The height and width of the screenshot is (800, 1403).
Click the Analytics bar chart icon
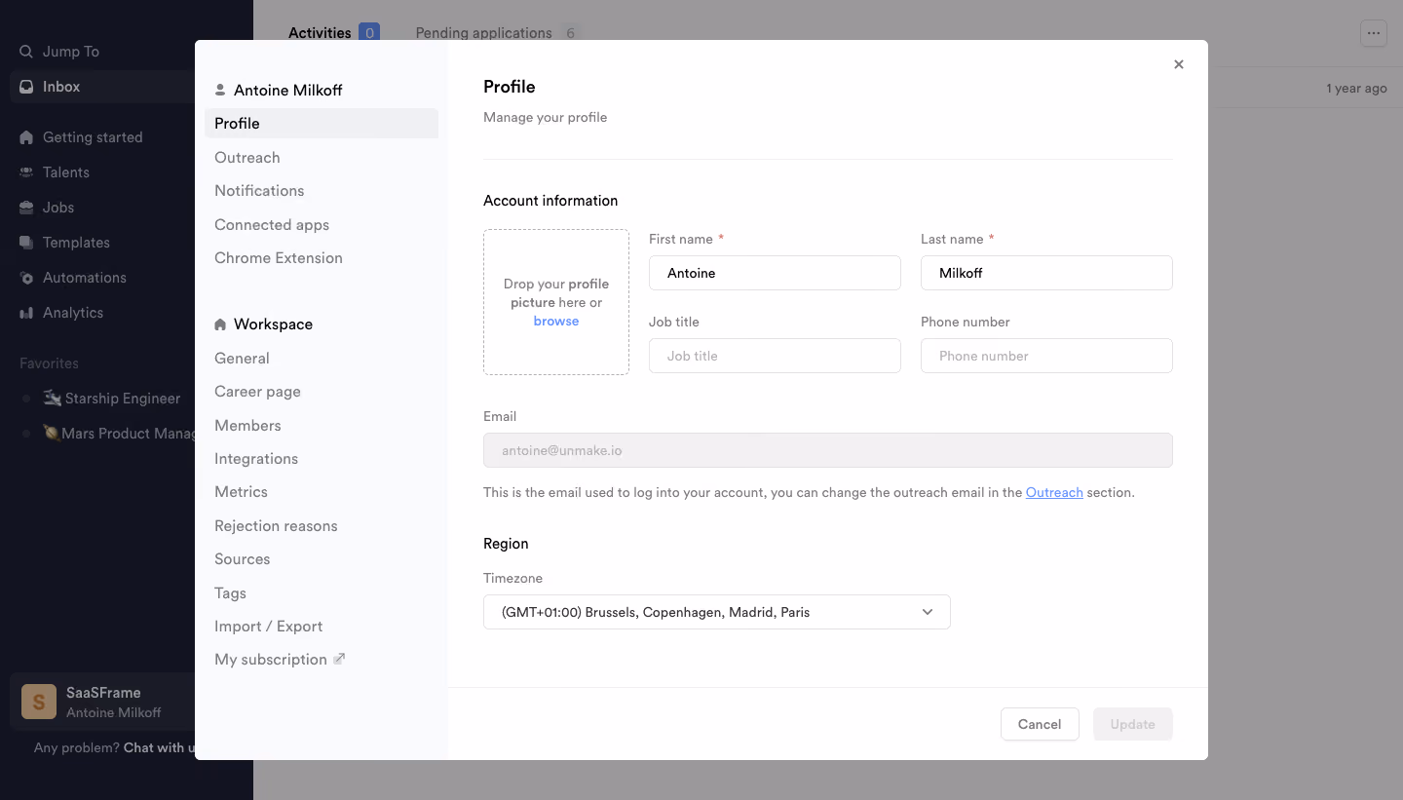pyautogui.click(x=26, y=313)
